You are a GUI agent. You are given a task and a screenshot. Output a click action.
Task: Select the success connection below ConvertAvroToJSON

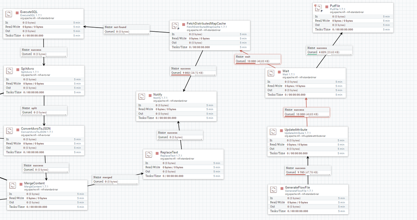coord(46,167)
